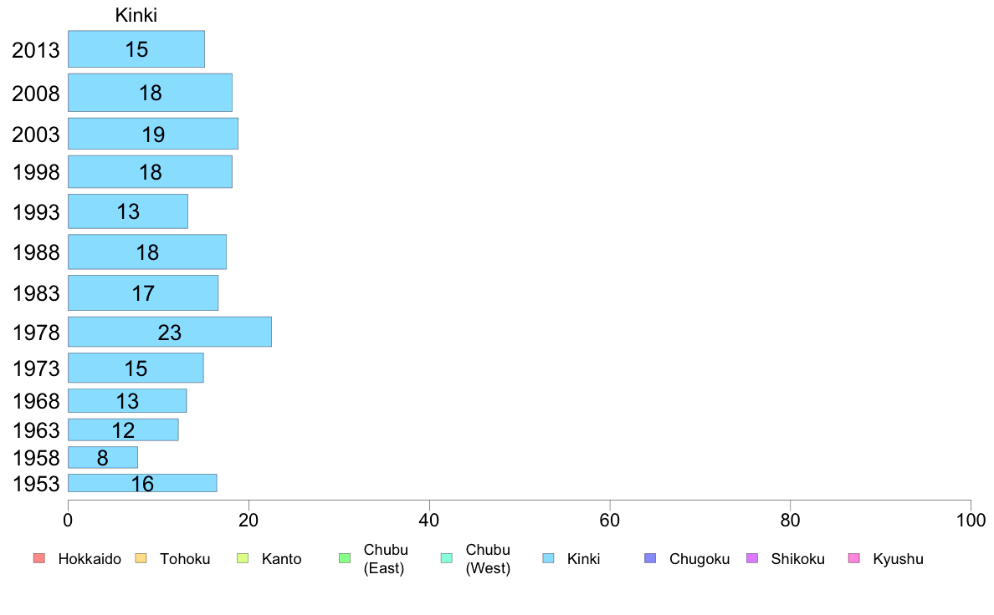Click the Hokkaido red legend swatch
994x615 pixels.
click(x=39, y=558)
